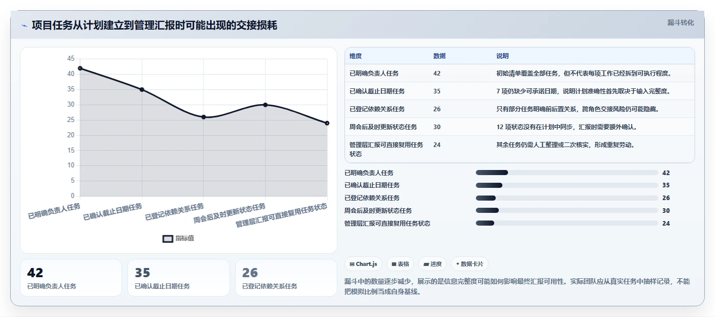The height and width of the screenshot is (317, 715).
Task: Click the chart data point at 35
Action: pyautogui.click(x=142, y=89)
